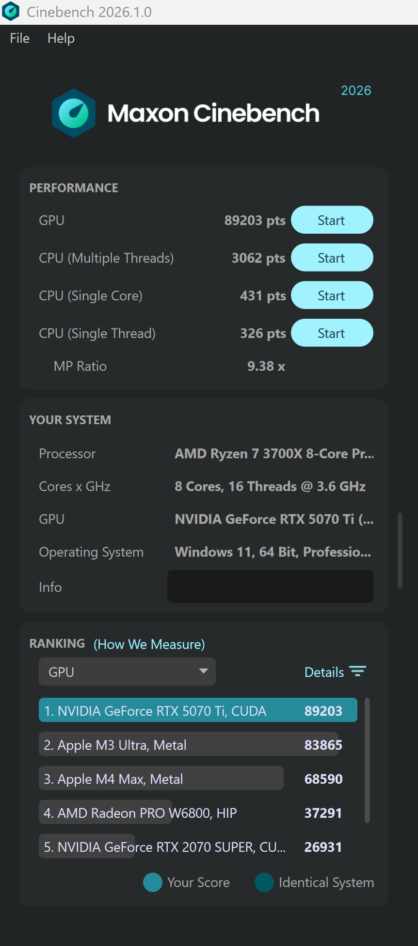Click the filter icon next to Details

click(x=358, y=671)
